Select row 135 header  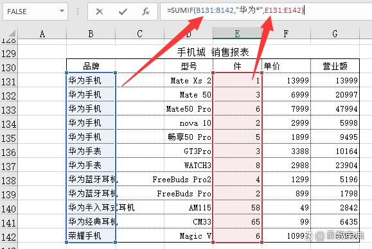(9, 139)
